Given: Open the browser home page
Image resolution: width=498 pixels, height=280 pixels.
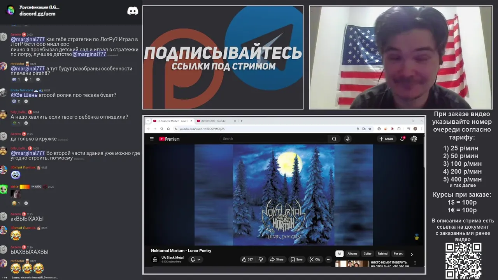Looking at the screenshot, I should pos(168,129).
